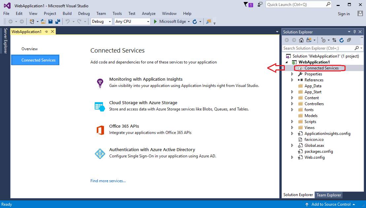Expand the References node

[x=292, y=80]
